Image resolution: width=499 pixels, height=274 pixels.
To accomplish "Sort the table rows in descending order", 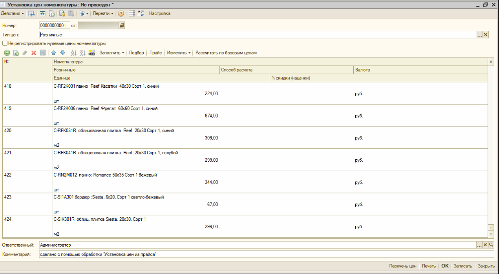I will click(x=82, y=53).
